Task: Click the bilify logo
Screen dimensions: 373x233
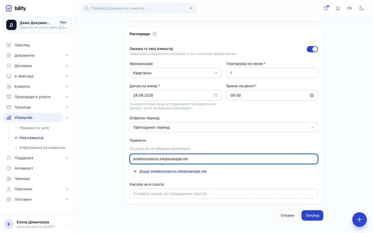Action: [x=16, y=8]
